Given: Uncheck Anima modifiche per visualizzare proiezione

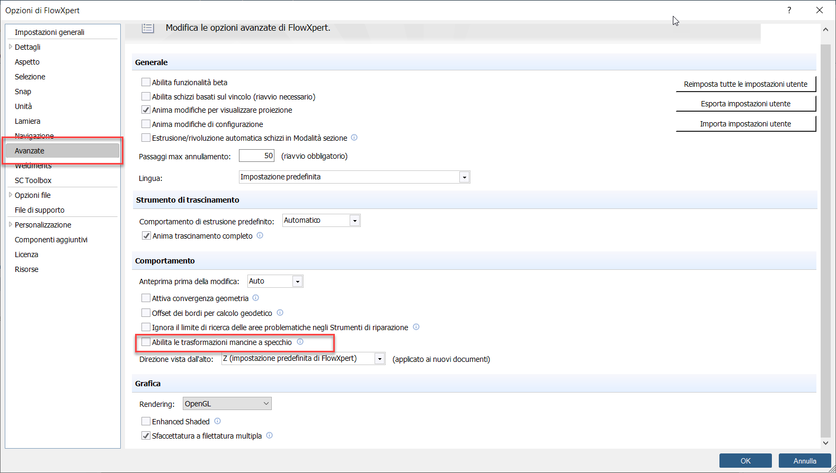Looking at the screenshot, I should pyautogui.click(x=146, y=110).
